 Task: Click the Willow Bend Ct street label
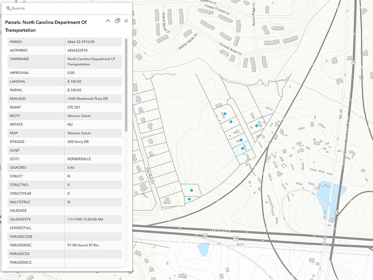coord(166,23)
